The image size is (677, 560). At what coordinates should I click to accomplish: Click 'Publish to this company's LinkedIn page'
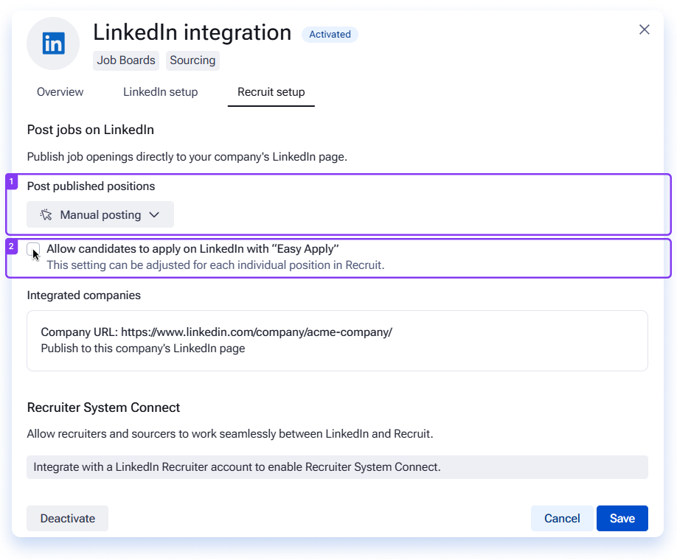[143, 349]
